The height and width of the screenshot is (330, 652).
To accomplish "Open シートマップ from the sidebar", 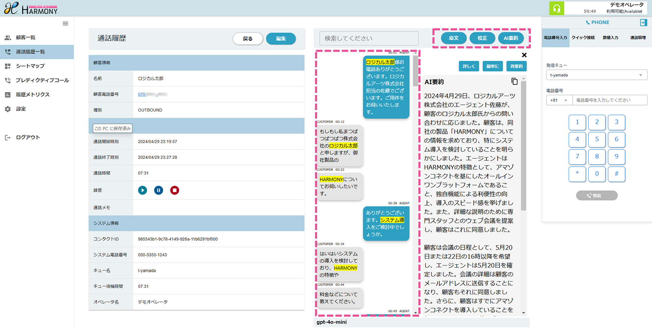I will [x=30, y=66].
